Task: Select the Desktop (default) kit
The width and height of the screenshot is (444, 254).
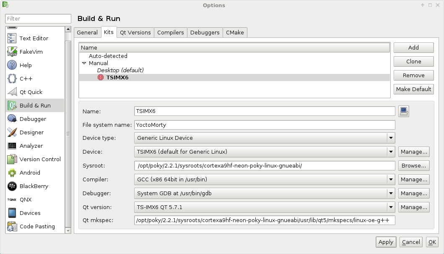Action: point(120,70)
